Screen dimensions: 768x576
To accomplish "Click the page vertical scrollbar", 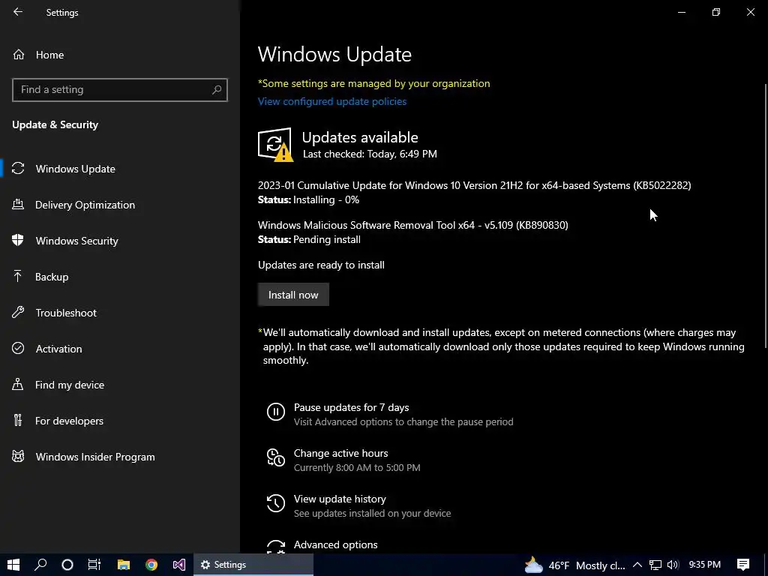I will (765, 215).
